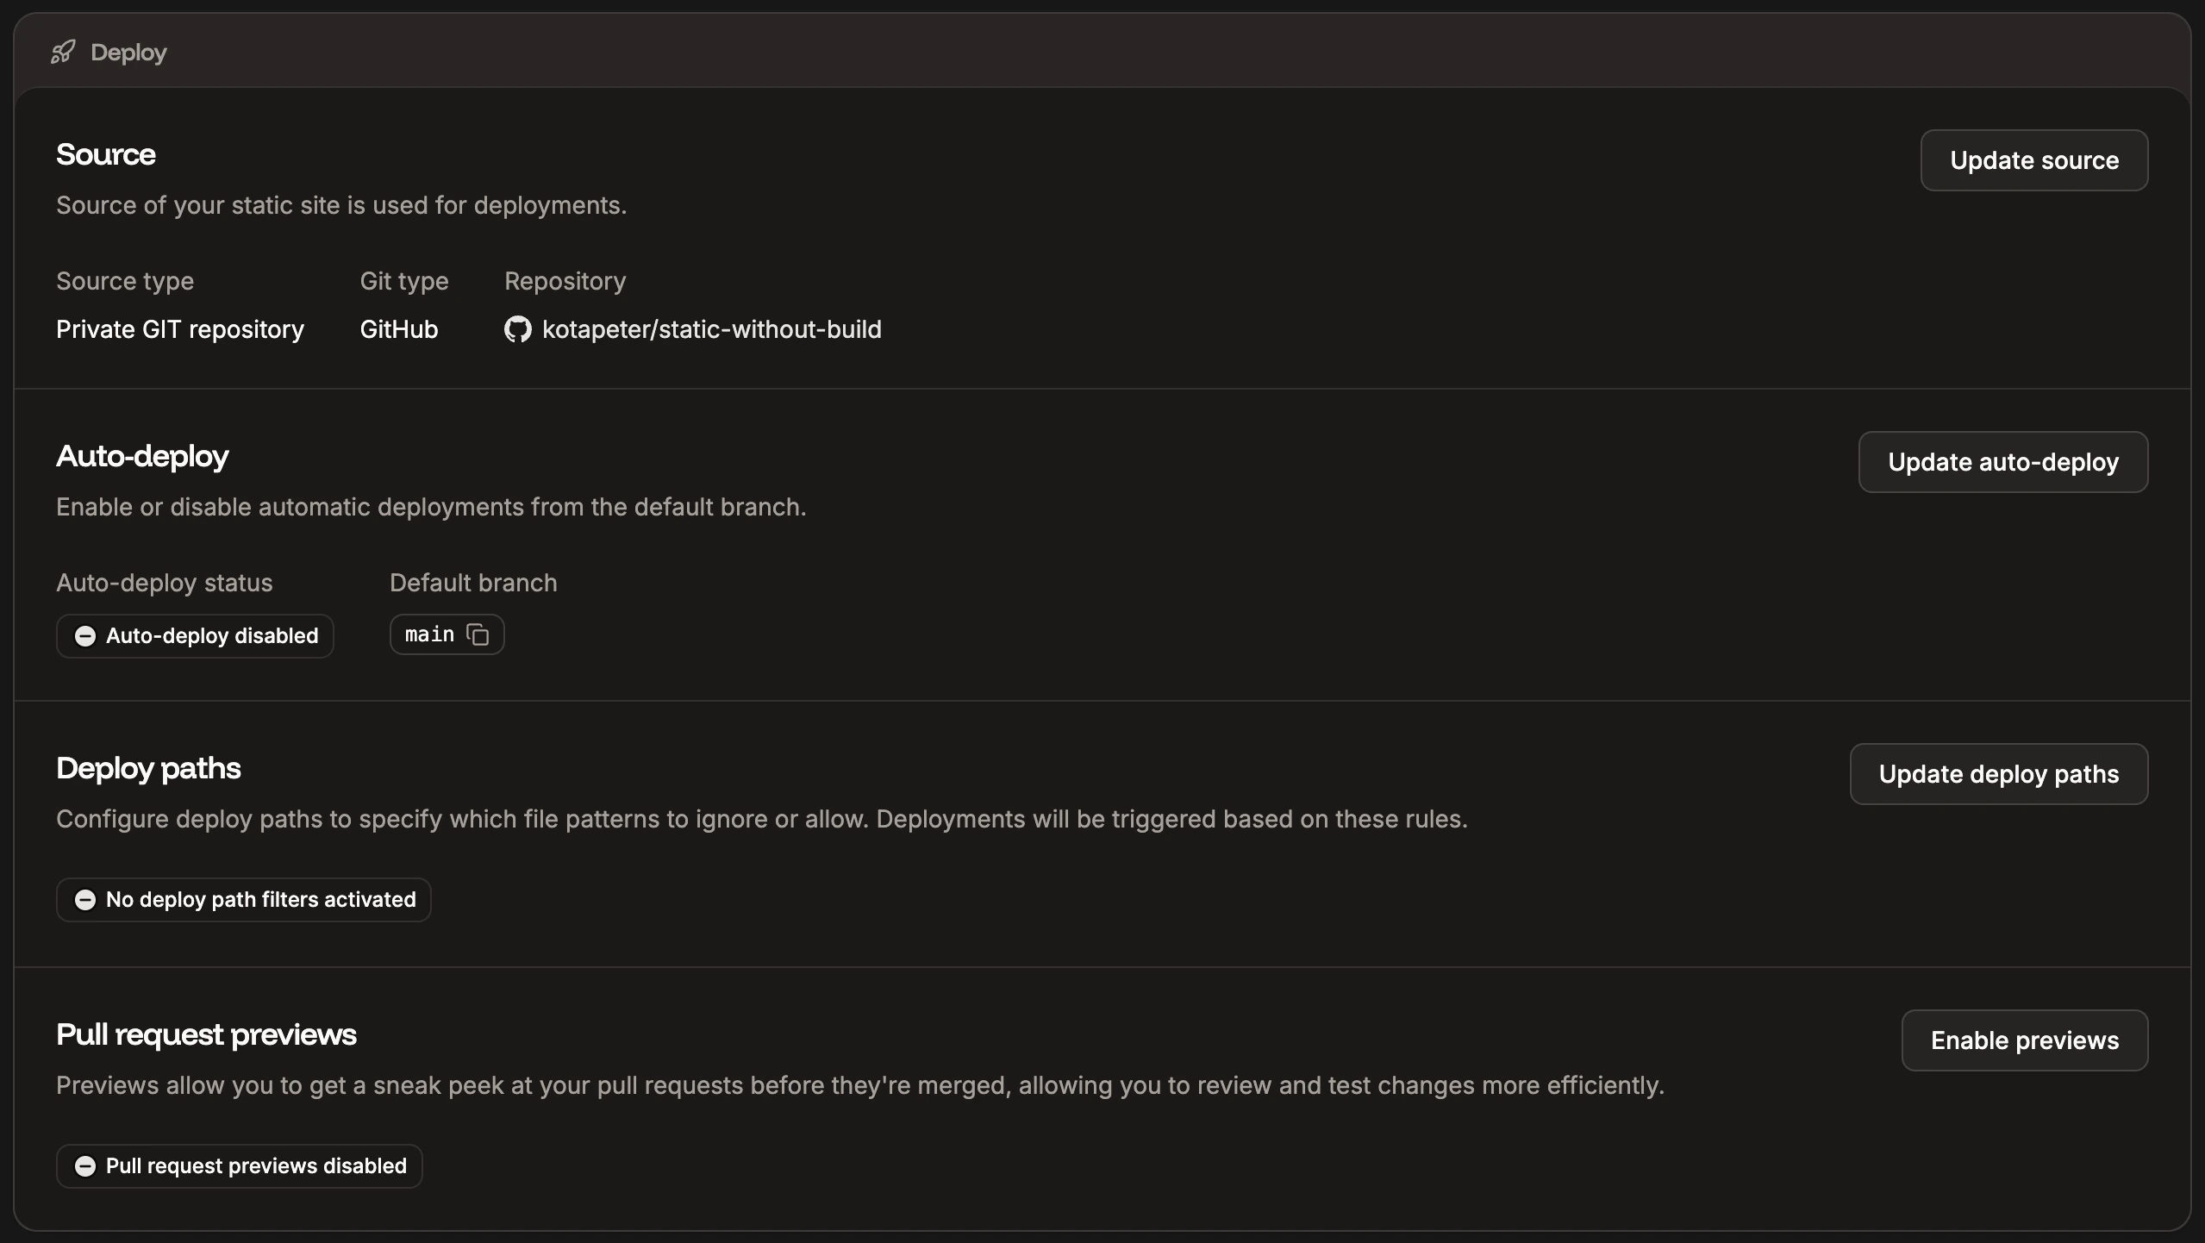This screenshot has height=1243, width=2205.
Task: Open the kotapeter/static-without-build repository
Action: click(x=711, y=329)
